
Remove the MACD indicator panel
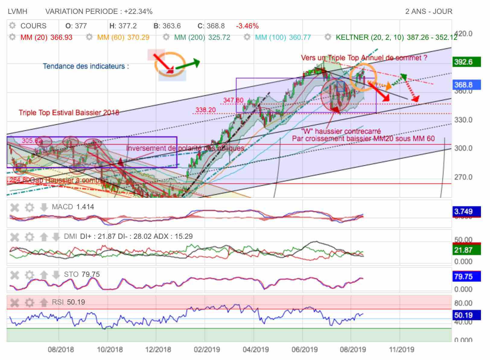coord(14,207)
